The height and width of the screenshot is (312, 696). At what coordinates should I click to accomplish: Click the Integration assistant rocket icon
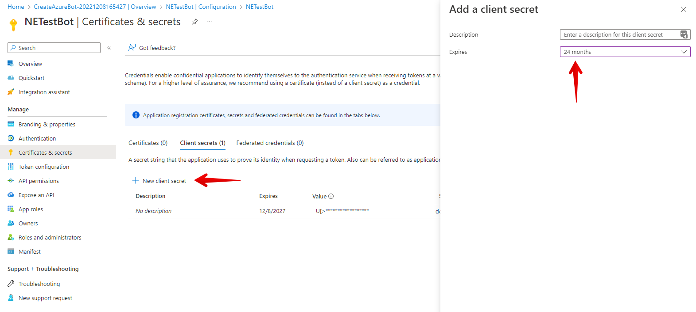pyautogui.click(x=11, y=92)
